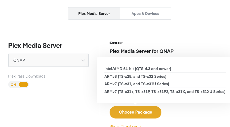Click the QNAP brand logo
230x127 pixels.
tap(116, 43)
